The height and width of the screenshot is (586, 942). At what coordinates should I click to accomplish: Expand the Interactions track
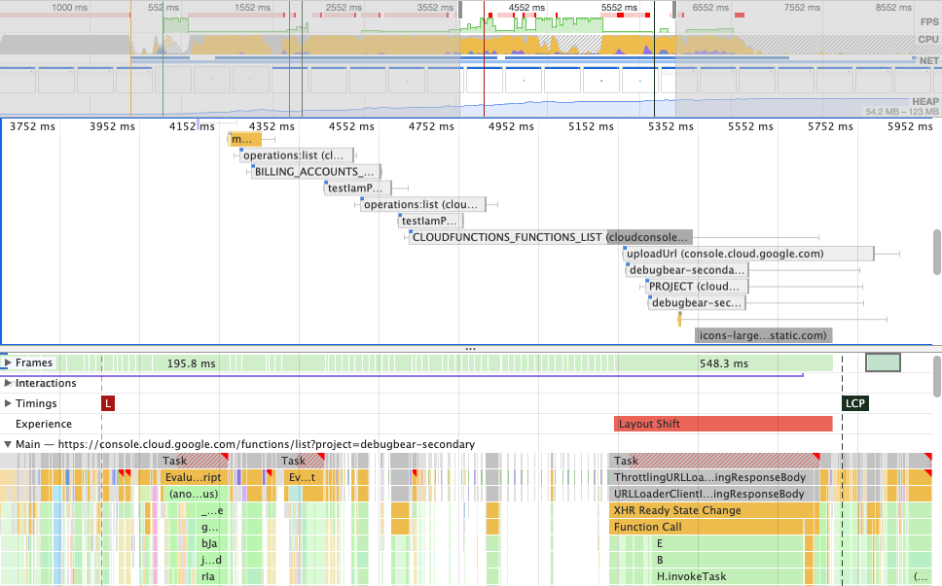click(8, 383)
